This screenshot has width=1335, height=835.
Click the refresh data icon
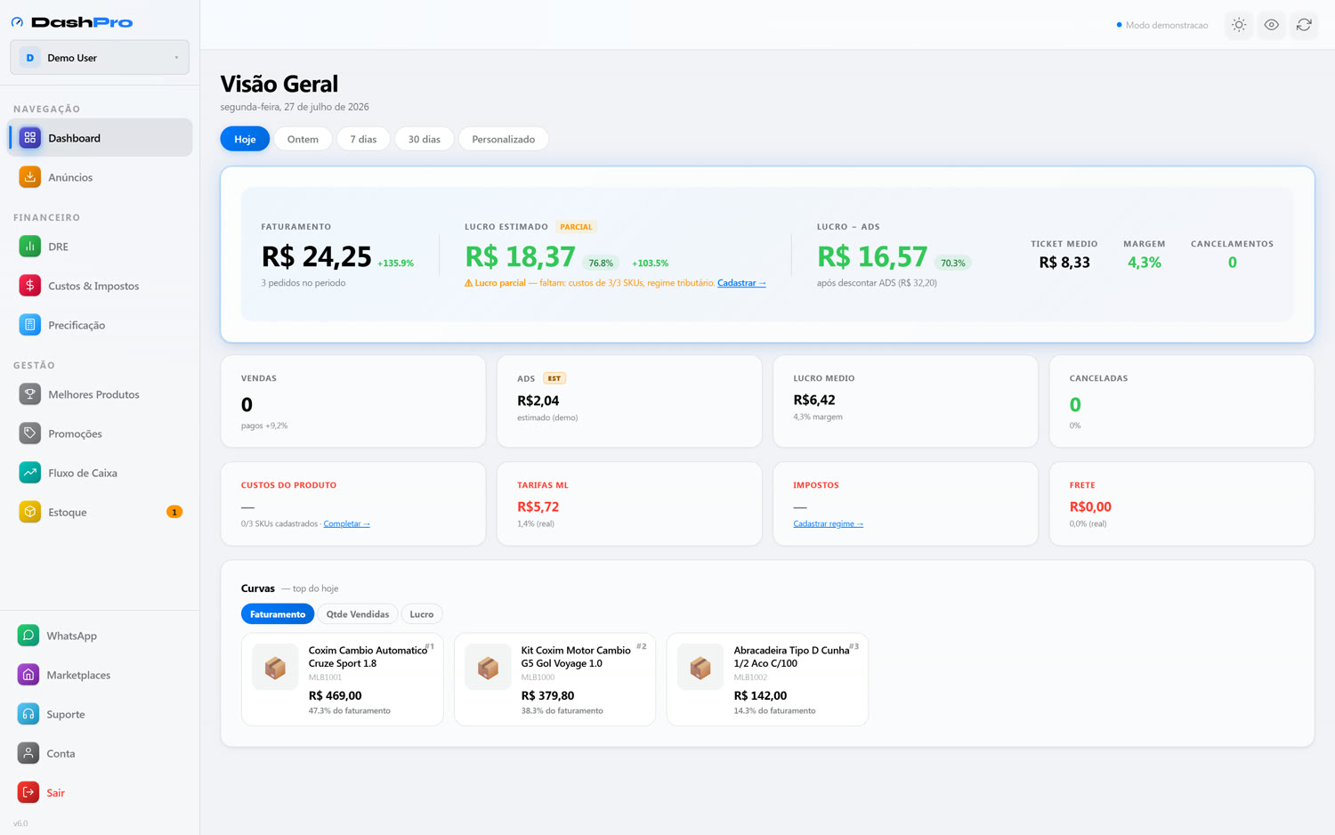[x=1304, y=25]
